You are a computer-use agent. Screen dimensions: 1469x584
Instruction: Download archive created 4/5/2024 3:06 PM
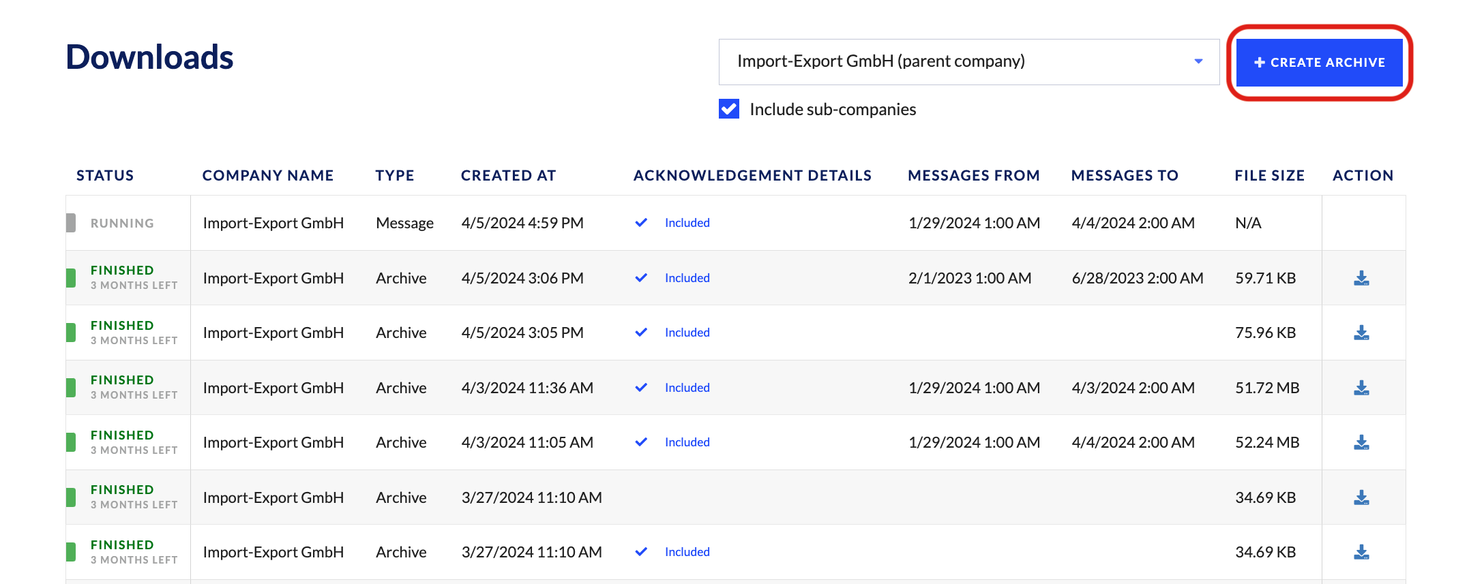tap(1361, 278)
